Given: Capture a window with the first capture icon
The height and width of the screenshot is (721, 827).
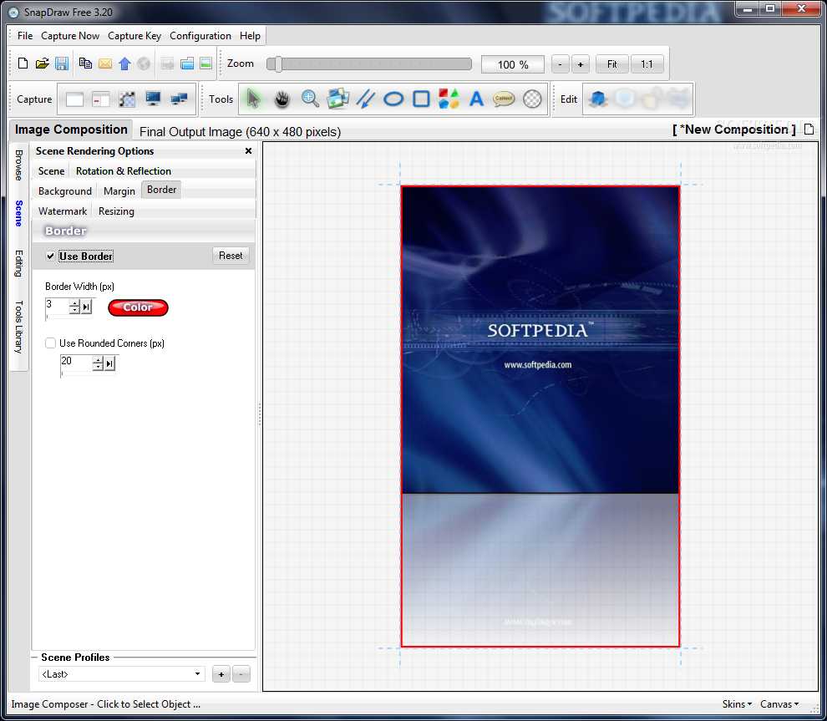Looking at the screenshot, I should click(x=74, y=99).
